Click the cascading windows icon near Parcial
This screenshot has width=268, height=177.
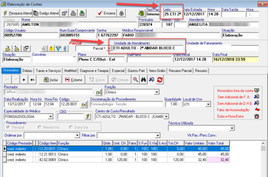pyautogui.click(x=26, y=49)
